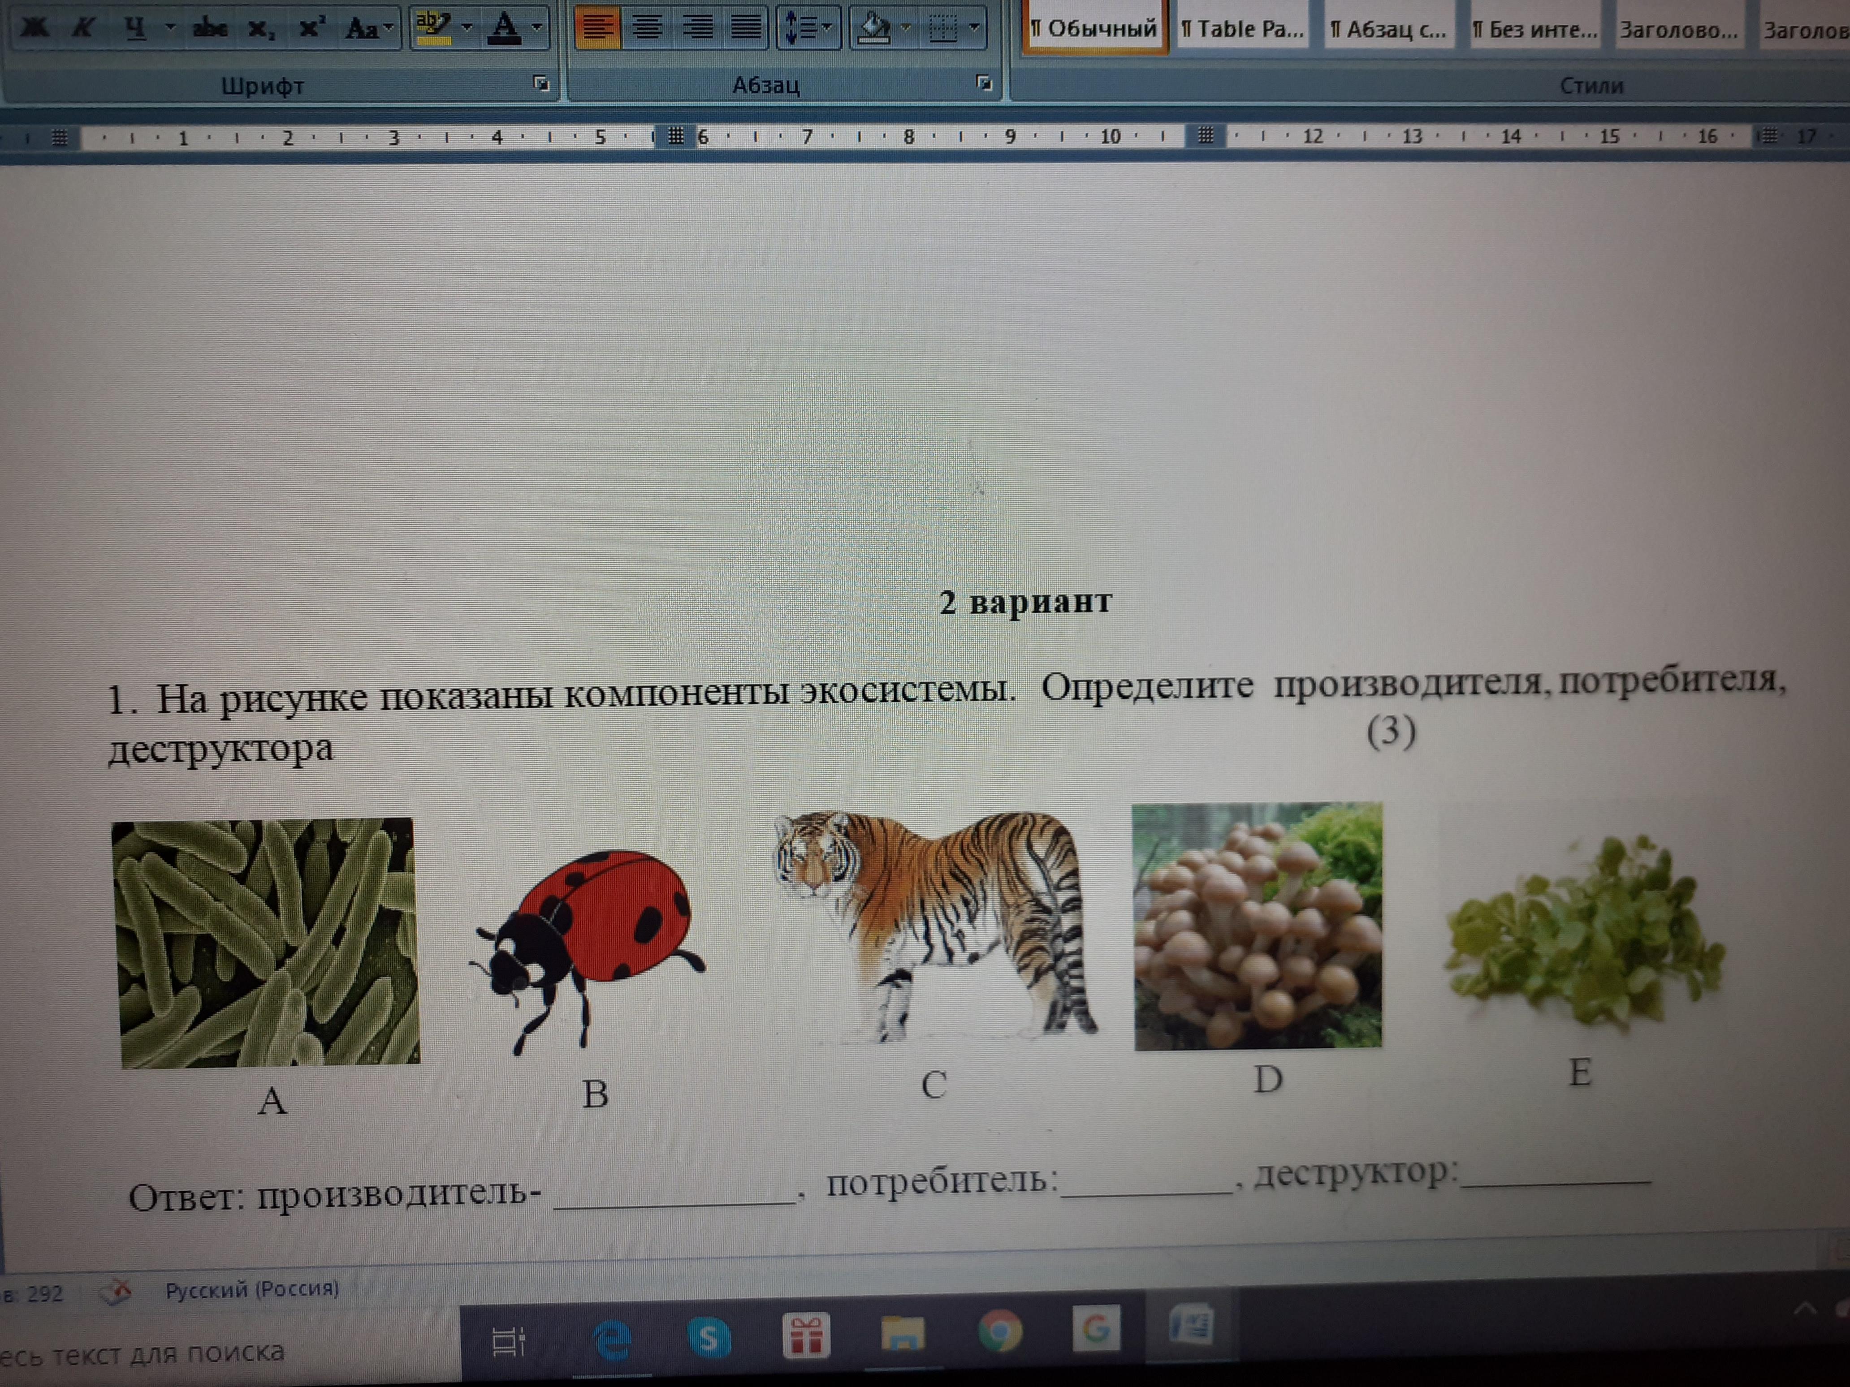Open the Шрифт dialog launcher
Screen dimensions: 1850x1387
click(x=541, y=83)
